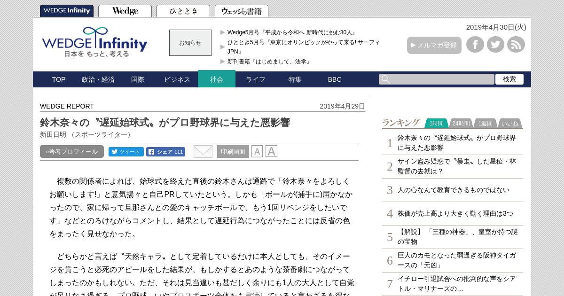The height and width of the screenshot is (296, 564).
Task: Click the ツイート tweet button
Action: [x=126, y=152]
